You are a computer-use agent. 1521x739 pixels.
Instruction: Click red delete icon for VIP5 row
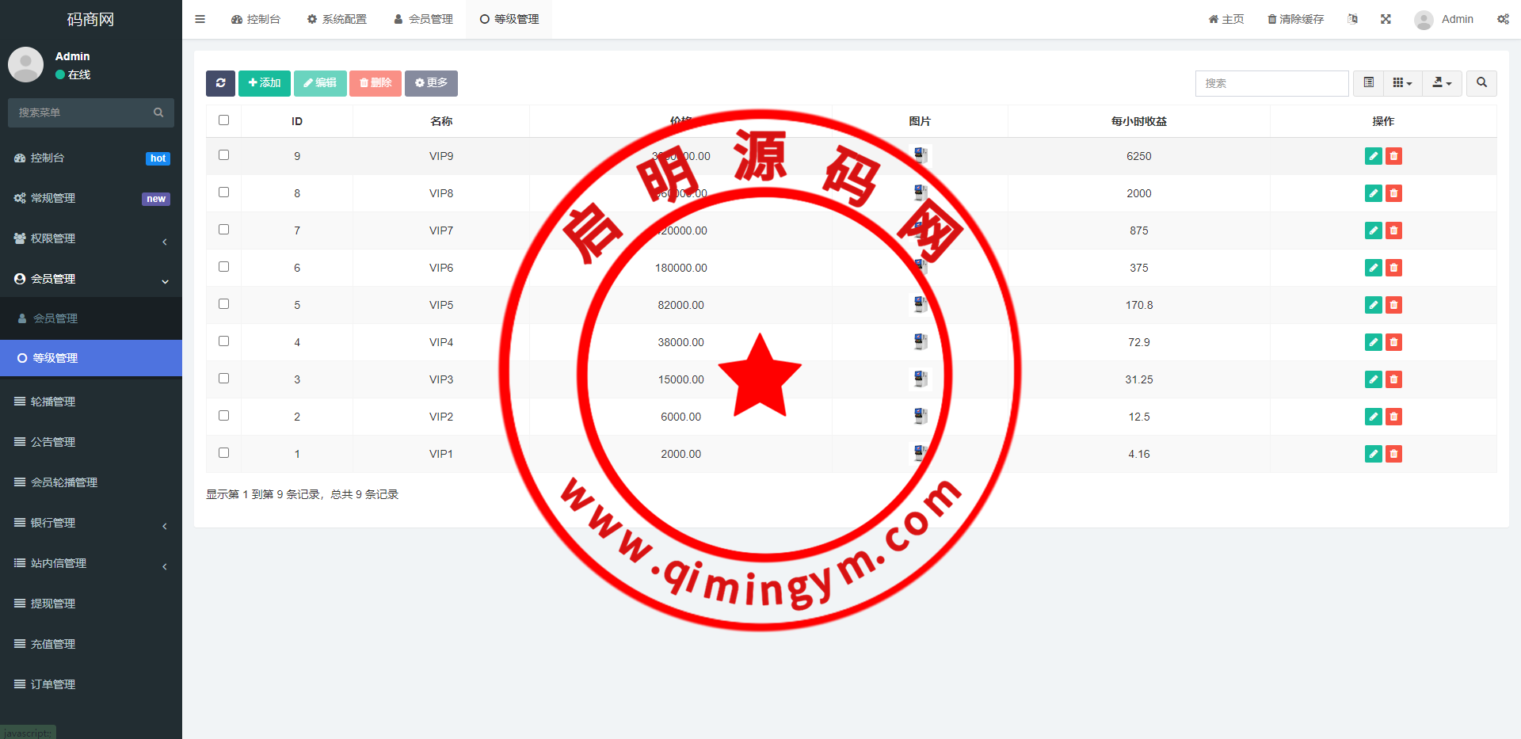[1393, 305]
